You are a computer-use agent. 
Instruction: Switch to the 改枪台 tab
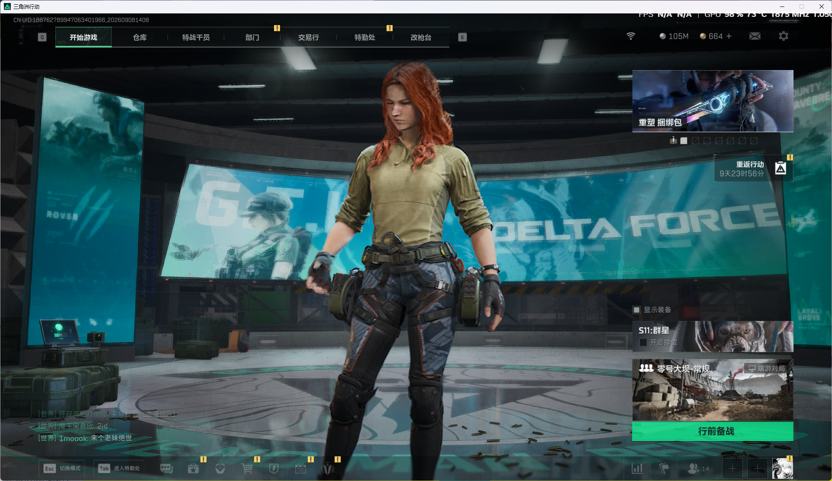coord(421,37)
